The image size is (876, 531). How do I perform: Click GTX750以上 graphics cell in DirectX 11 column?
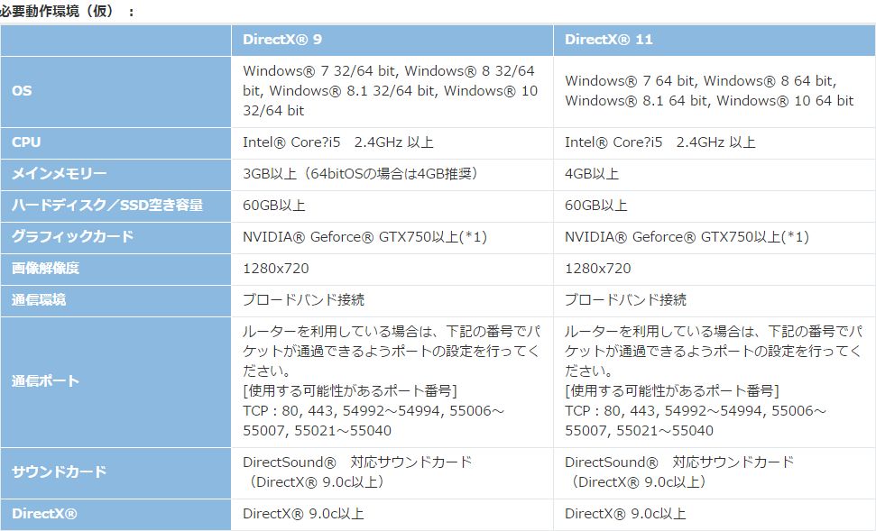point(687,237)
